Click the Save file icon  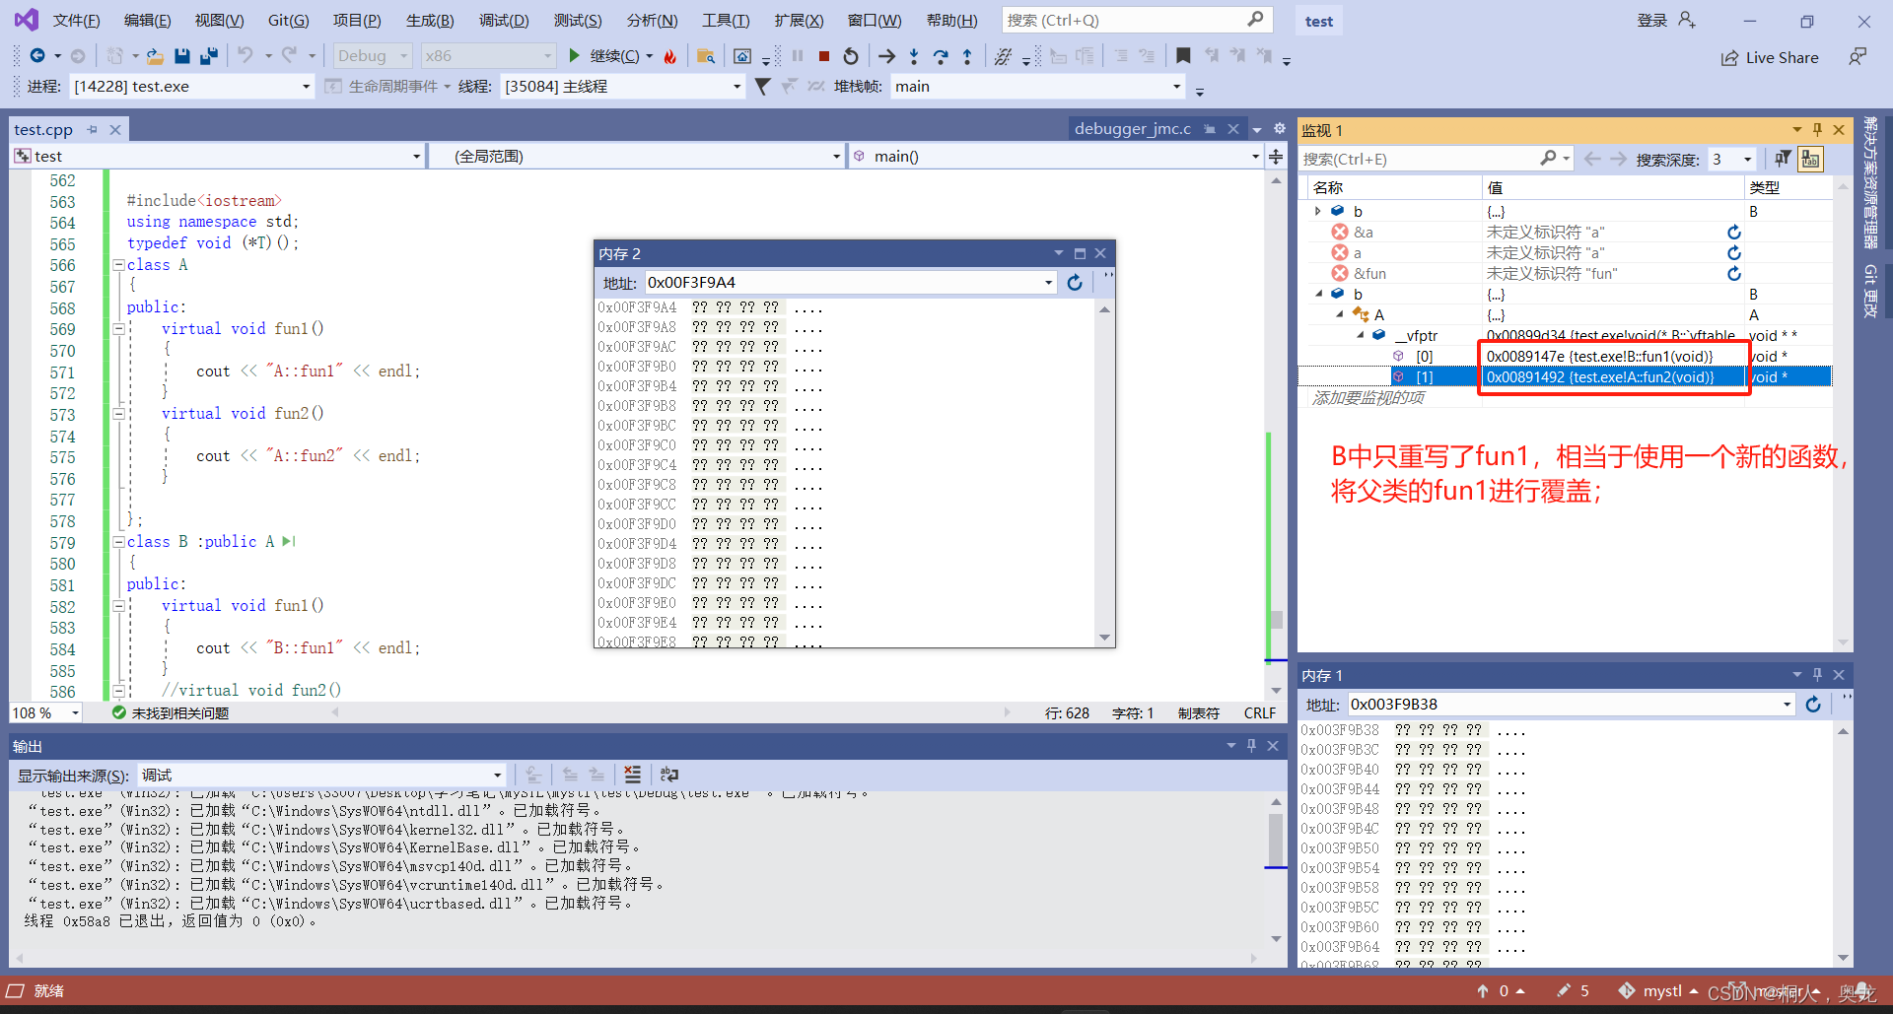click(181, 56)
